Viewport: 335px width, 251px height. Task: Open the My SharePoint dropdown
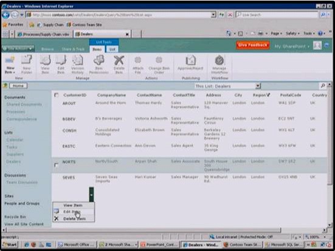click(x=292, y=46)
